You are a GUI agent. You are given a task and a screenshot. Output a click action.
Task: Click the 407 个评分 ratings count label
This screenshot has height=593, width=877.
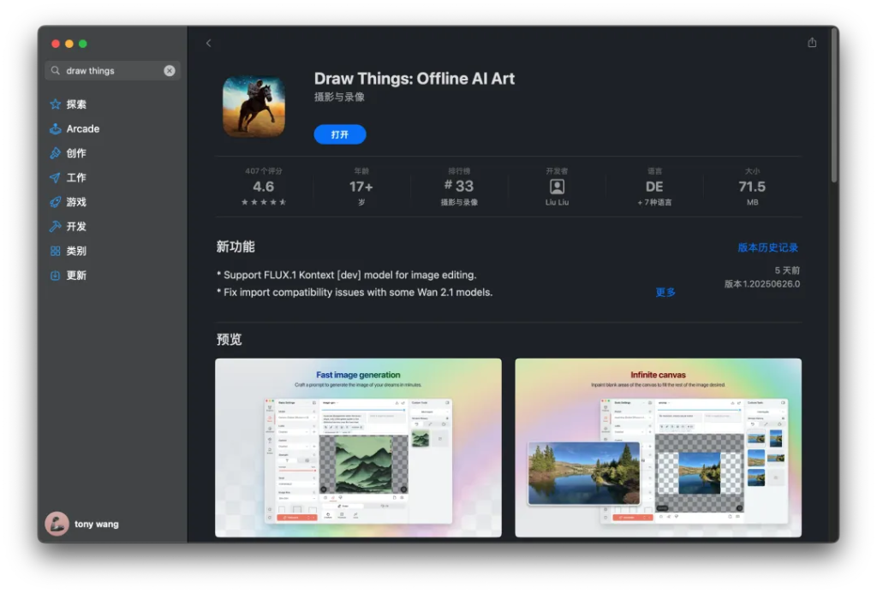tap(264, 171)
